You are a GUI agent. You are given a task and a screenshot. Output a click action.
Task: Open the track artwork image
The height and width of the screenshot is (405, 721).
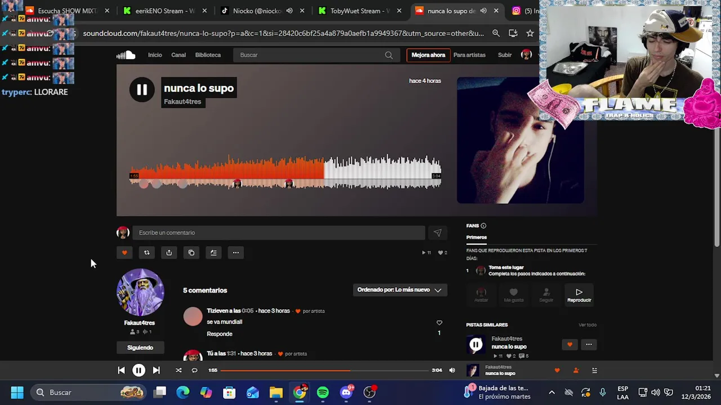click(x=520, y=140)
